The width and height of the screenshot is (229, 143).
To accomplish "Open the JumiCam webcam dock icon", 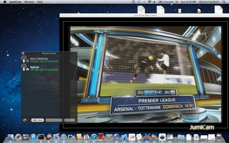I will tap(162, 137).
